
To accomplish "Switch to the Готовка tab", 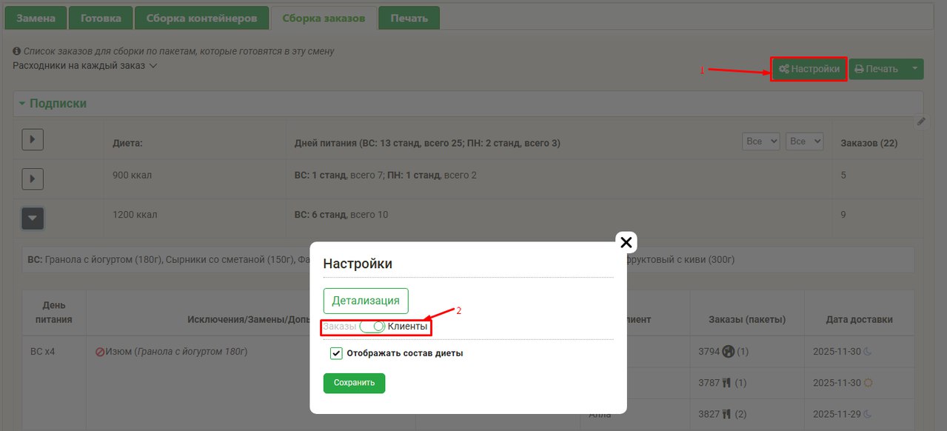I will [x=101, y=19].
